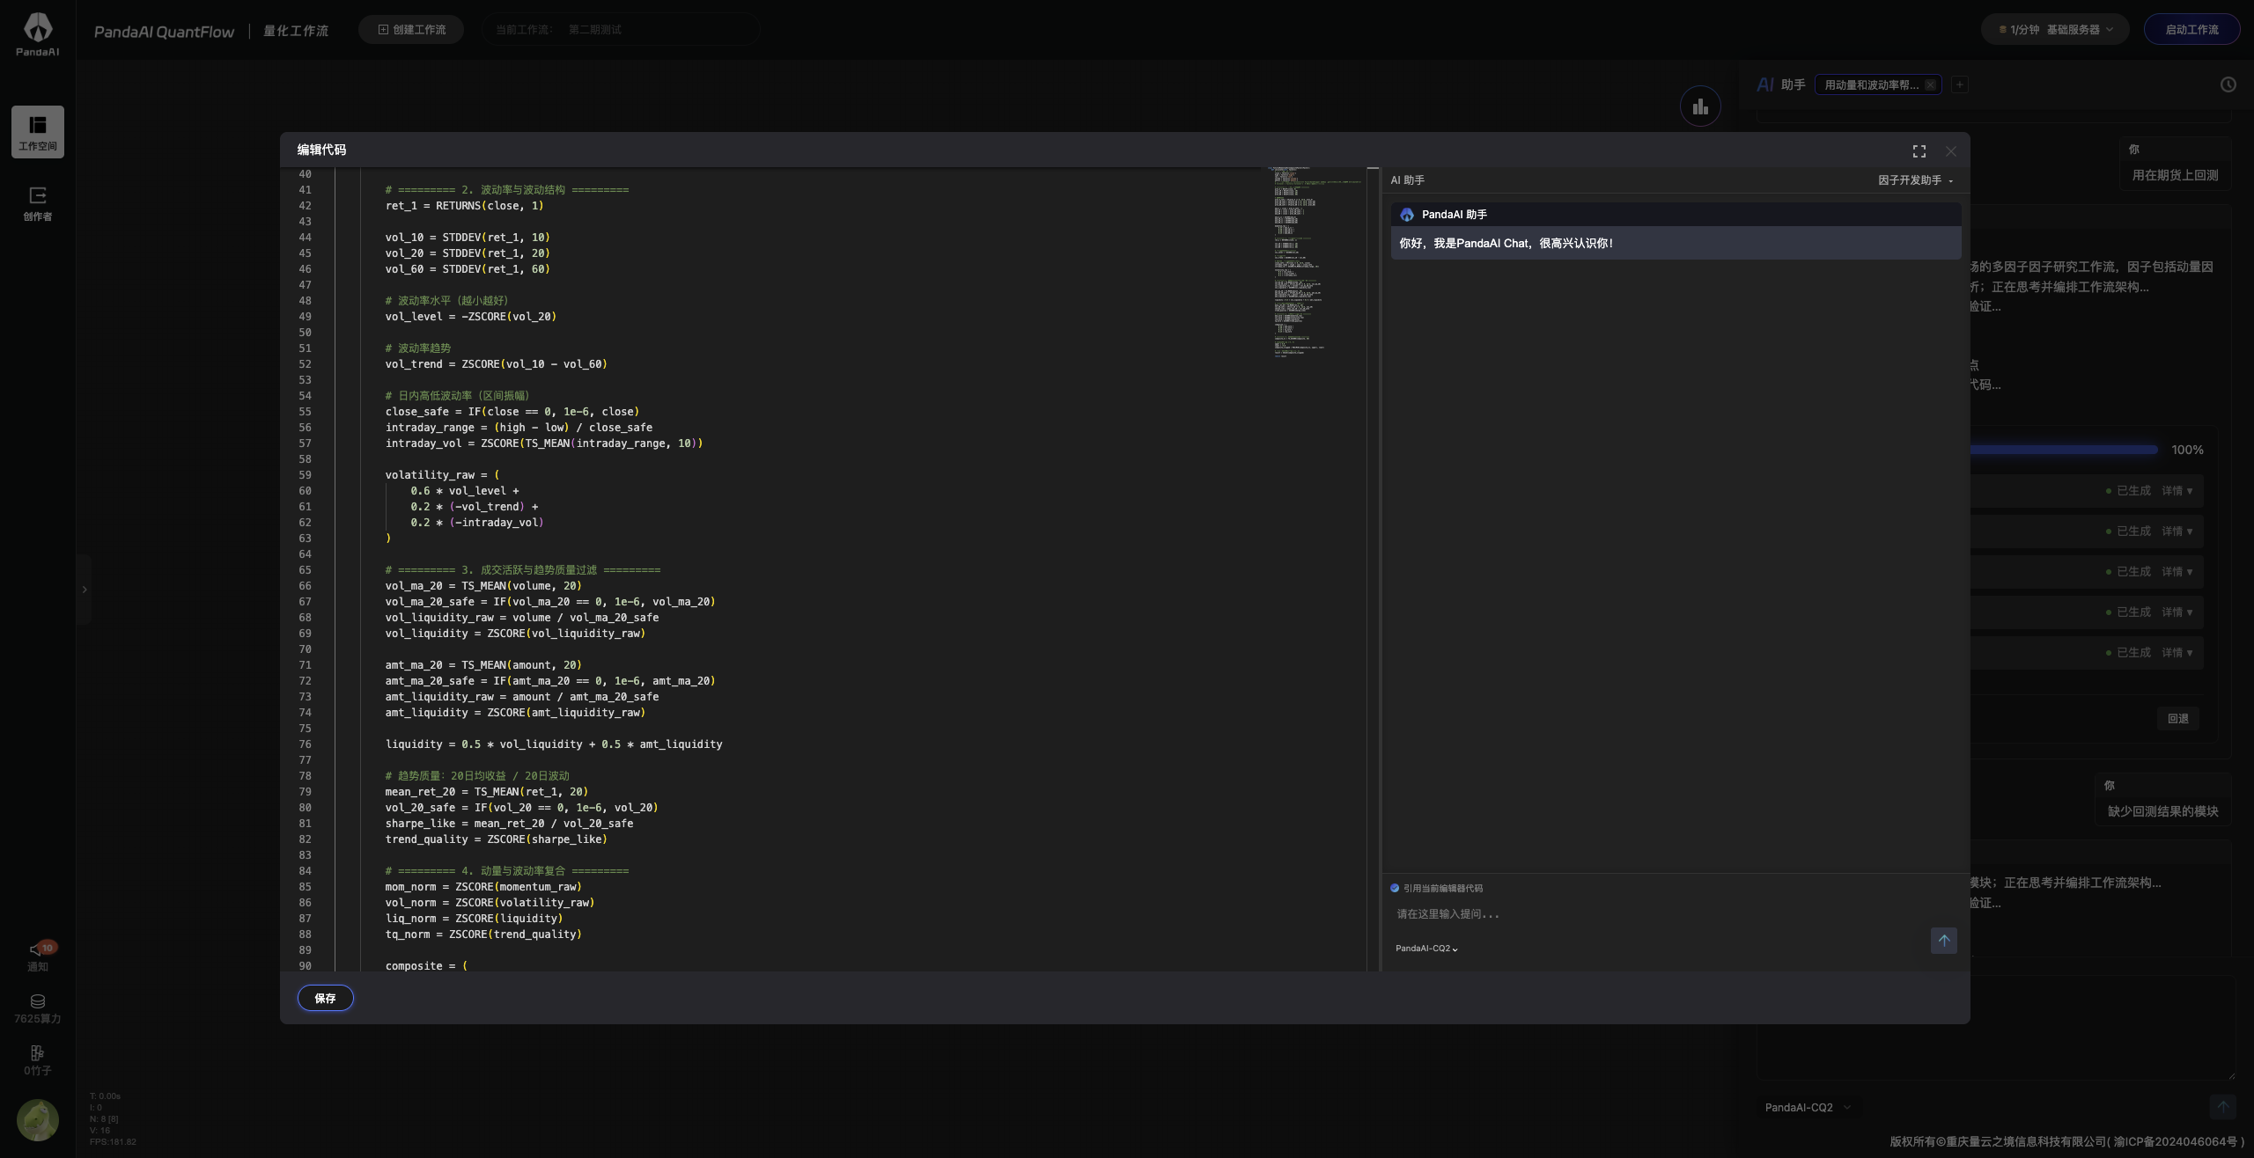
Task: Send the question with the arrow button
Action: point(1944,941)
